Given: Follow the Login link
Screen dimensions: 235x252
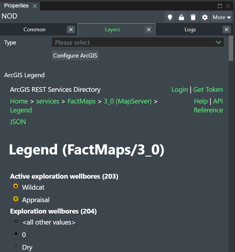Looking at the screenshot, I should click(180, 89).
